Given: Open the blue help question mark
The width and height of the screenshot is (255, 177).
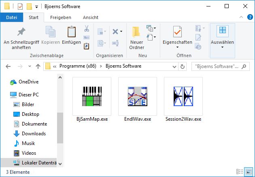Looking at the screenshot, I should pos(250,17).
